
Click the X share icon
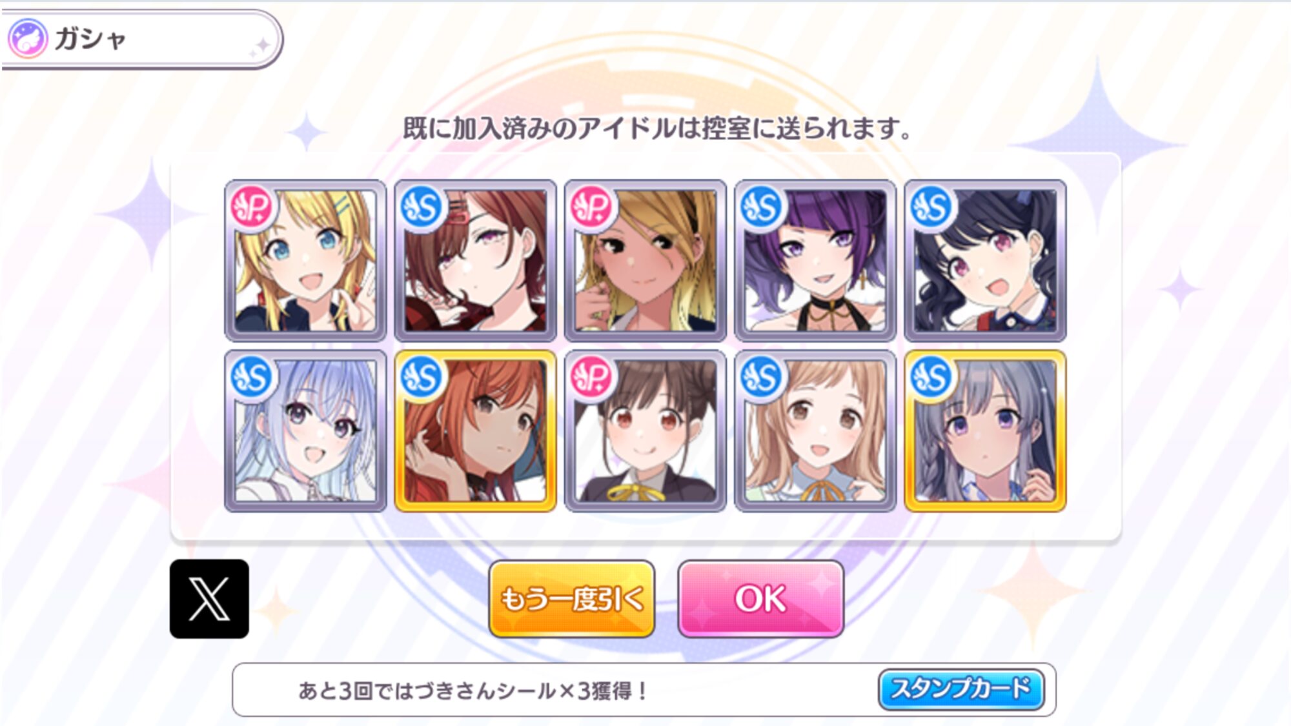tap(209, 598)
